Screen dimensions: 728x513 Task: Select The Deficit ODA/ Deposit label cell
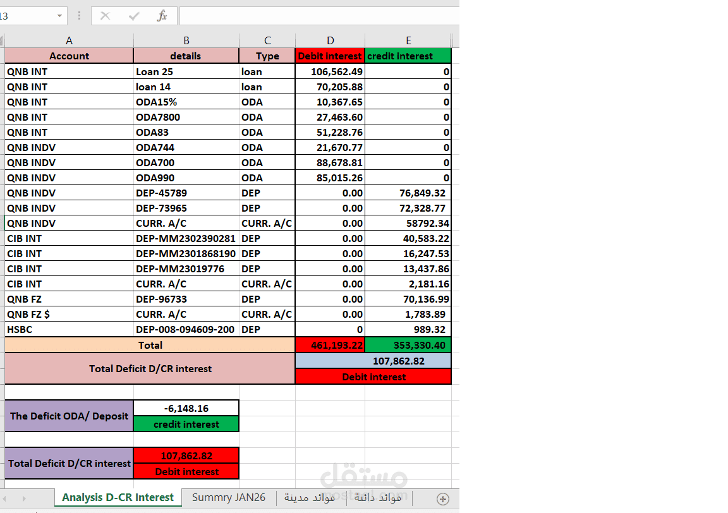(x=69, y=416)
